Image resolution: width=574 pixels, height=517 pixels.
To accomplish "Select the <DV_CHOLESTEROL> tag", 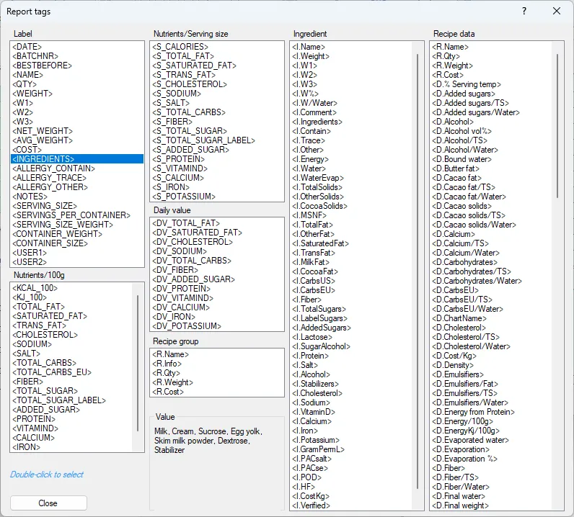I will pyautogui.click(x=193, y=242).
